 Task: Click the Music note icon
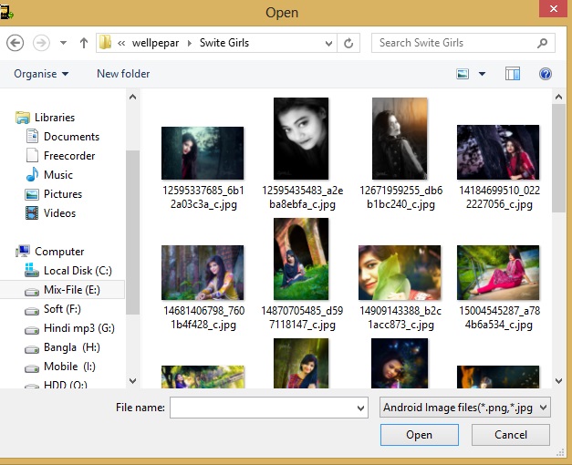point(32,174)
